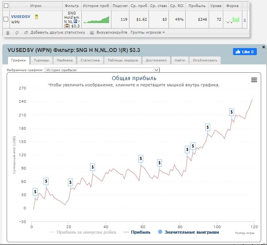Click the VUSEDSV player name link
Viewport: 267px width, 245px height.
pyautogui.click(x=22, y=17)
